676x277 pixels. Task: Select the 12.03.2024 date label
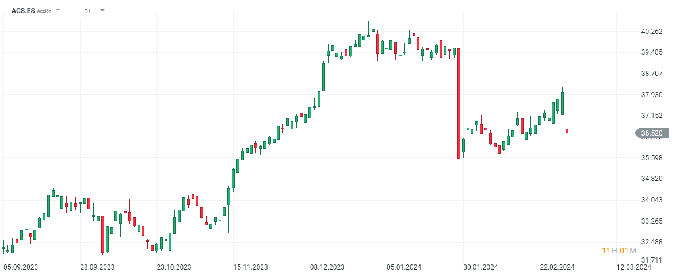[x=633, y=267]
